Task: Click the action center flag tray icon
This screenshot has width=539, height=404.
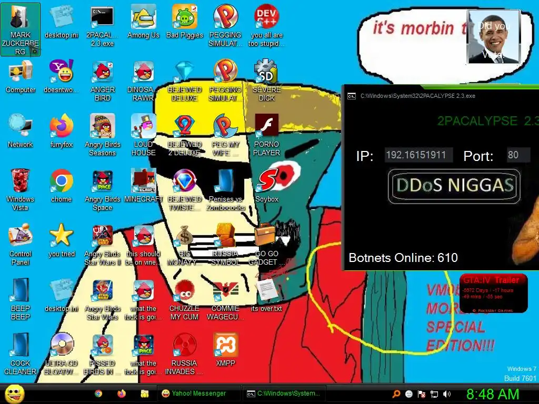Action: coord(422,394)
